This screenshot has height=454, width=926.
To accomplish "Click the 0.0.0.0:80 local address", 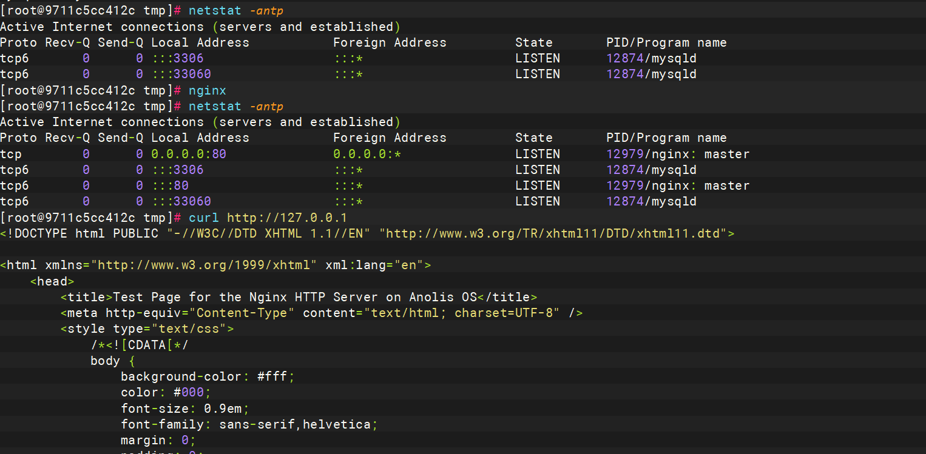I will click(189, 154).
